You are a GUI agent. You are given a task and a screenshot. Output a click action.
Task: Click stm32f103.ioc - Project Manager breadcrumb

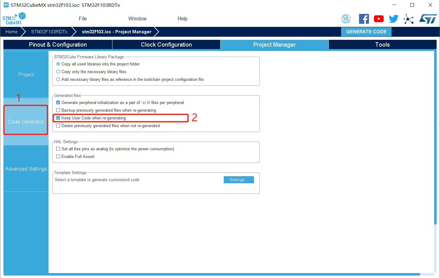pos(116,32)
